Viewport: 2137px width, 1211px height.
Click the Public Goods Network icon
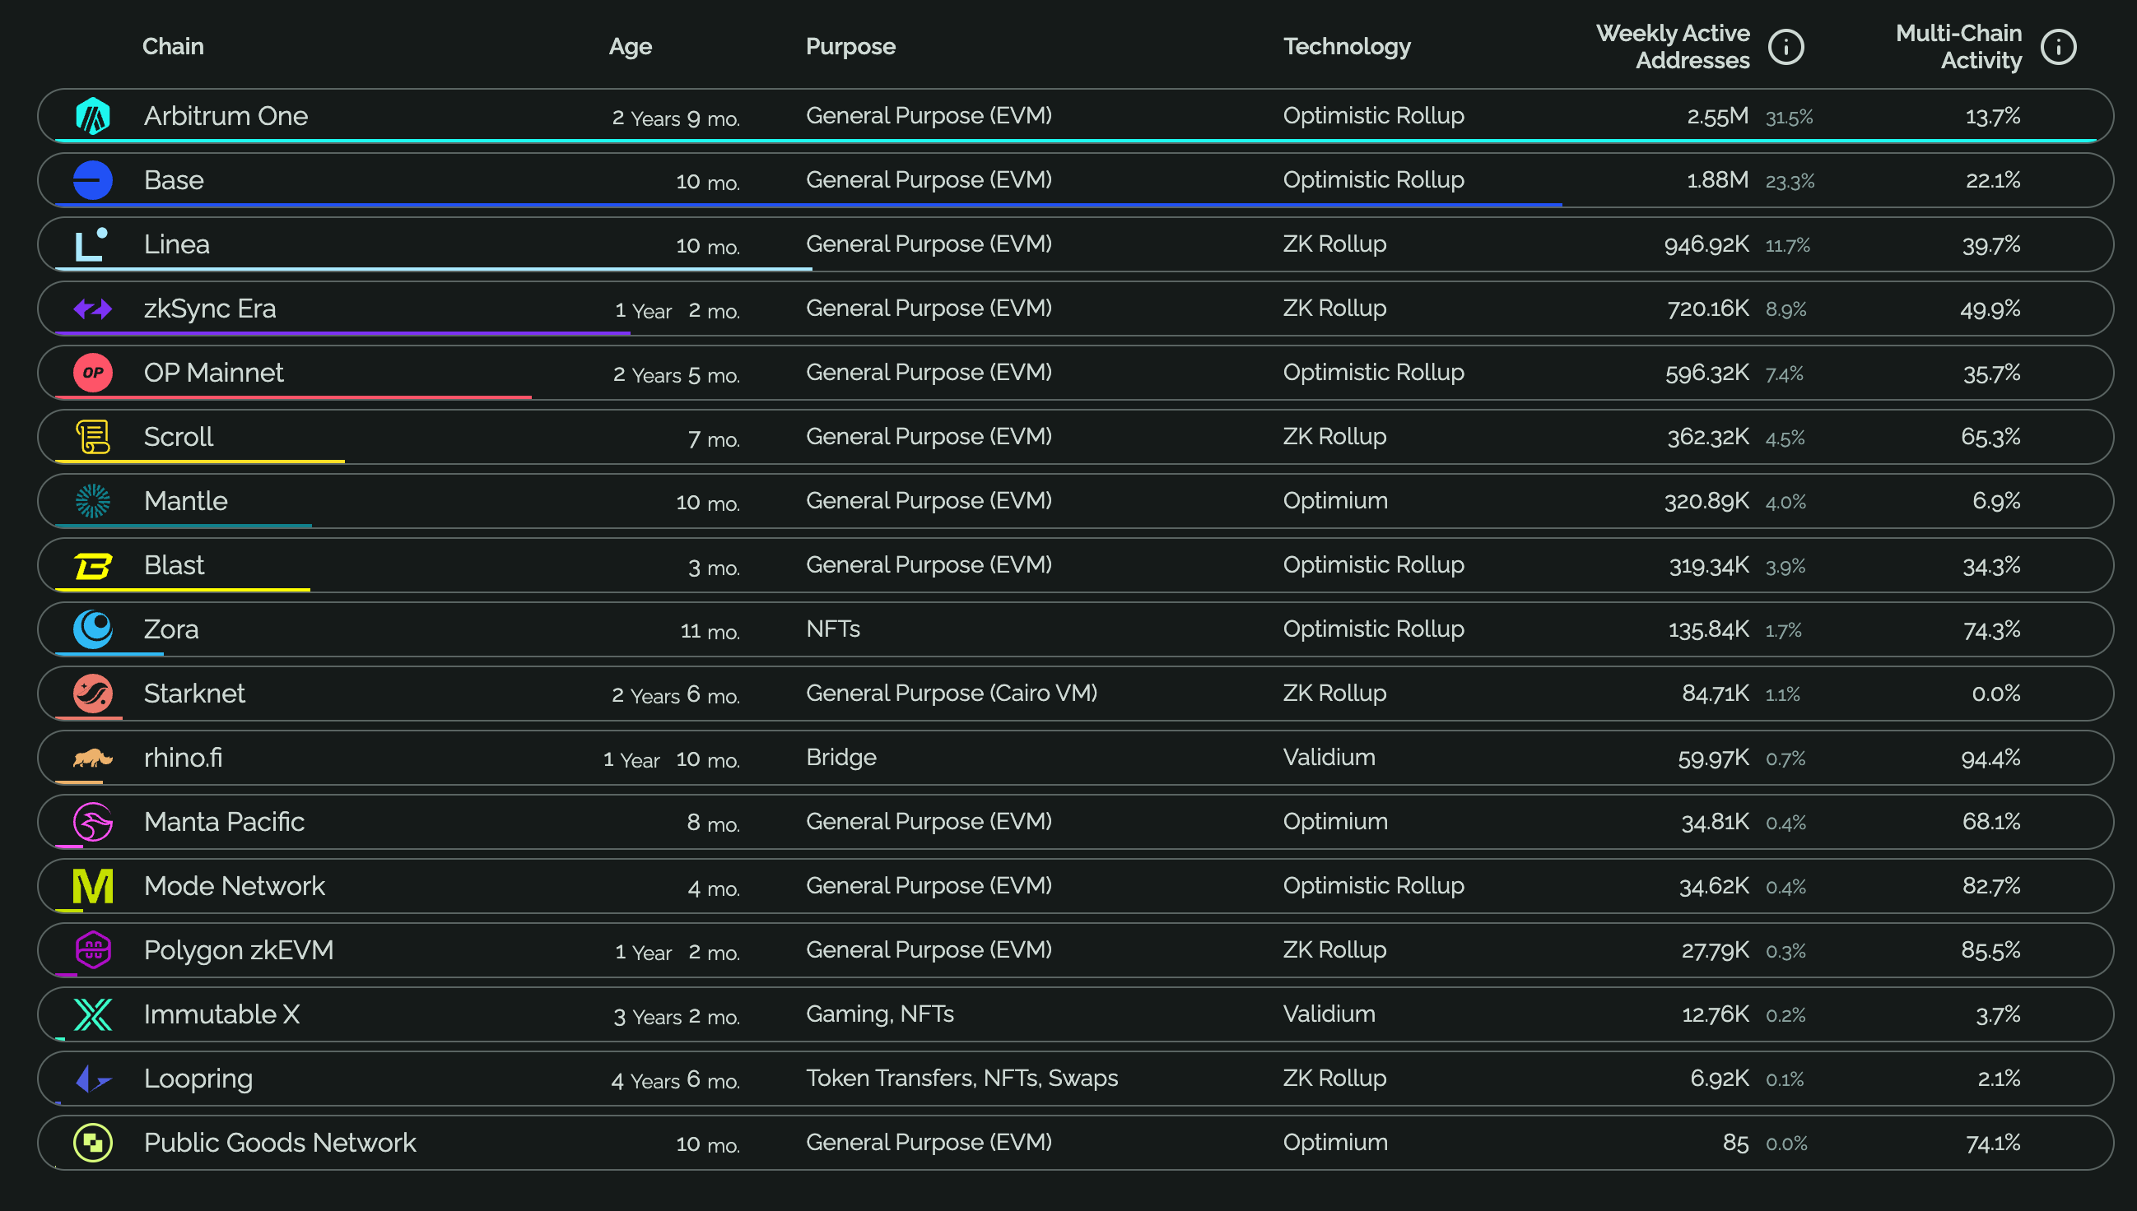click(x=92, y=1143)
